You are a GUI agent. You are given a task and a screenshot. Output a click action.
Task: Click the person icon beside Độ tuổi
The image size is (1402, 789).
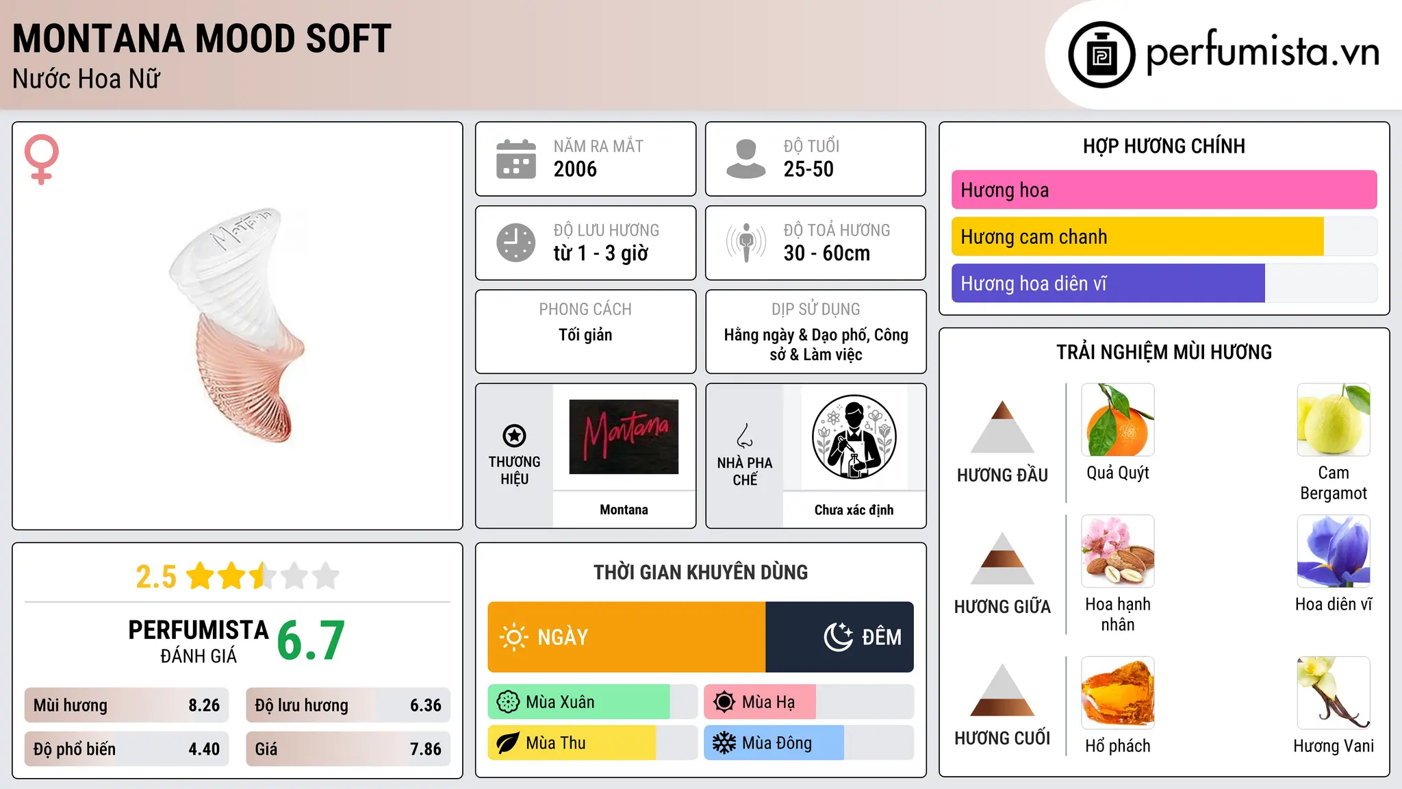tap(745, 159)
